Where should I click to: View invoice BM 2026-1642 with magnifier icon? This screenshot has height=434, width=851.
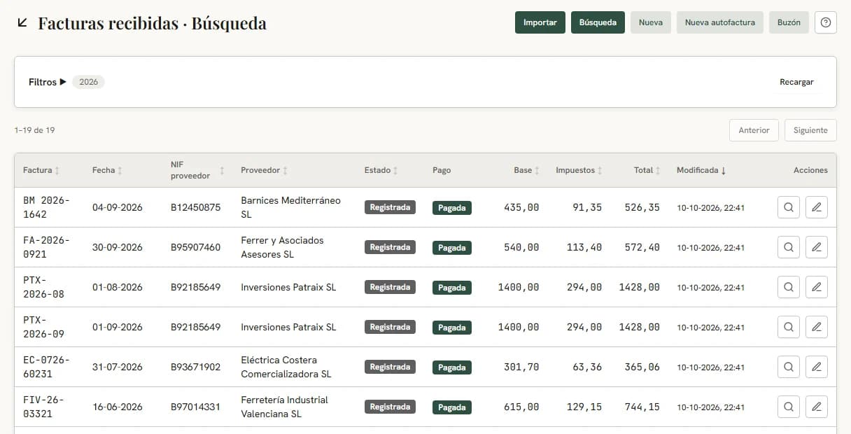coord(789,207)
